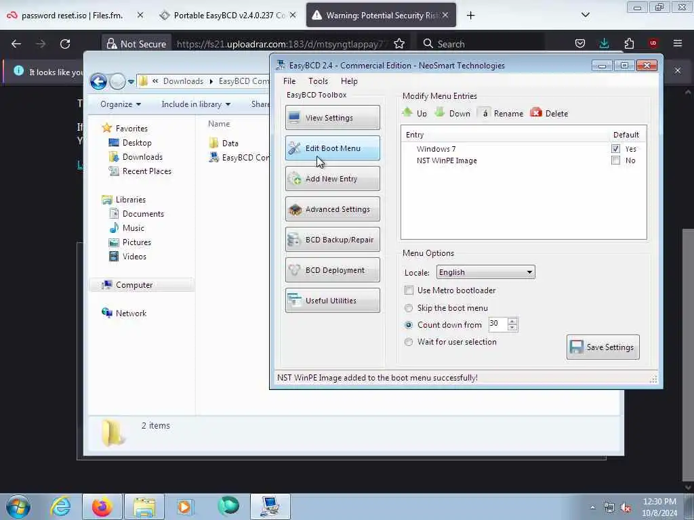Image resolution: width=694 pixels, height=520 pixels.
Task: Enable Use Metro bootloader checkbox
Action: (x=409, y=290)
